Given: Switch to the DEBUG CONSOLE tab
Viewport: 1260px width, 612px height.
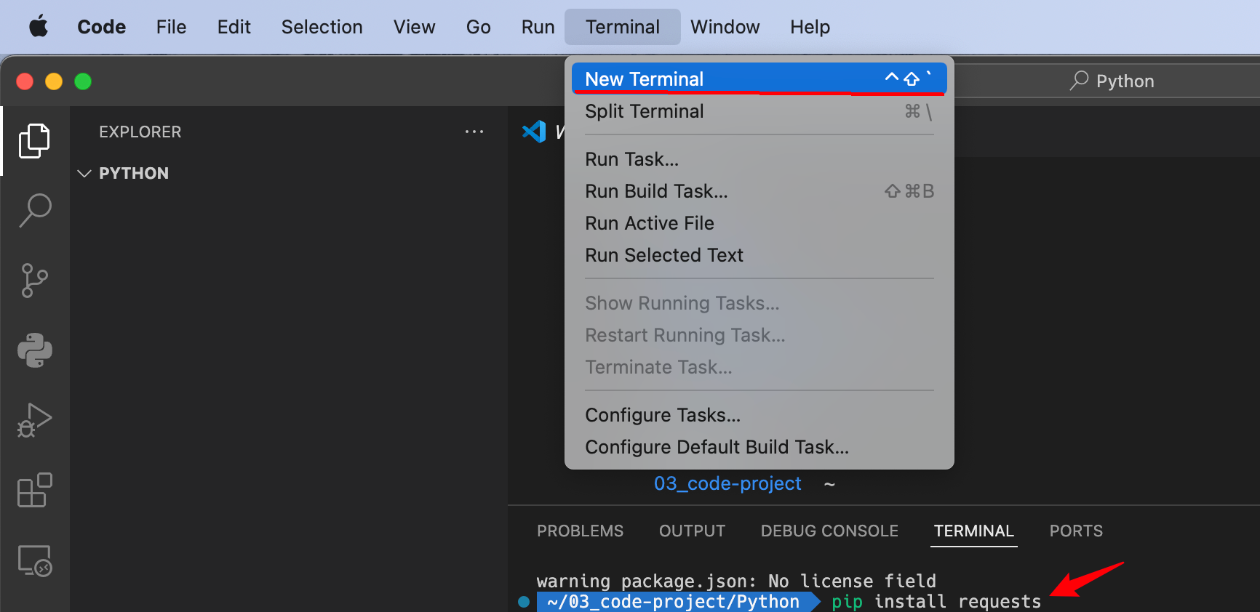Looking at the screenshot, I should pyautogui.click(x=829, y=531).
